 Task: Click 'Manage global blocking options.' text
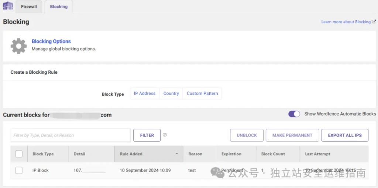coord(64,49)
